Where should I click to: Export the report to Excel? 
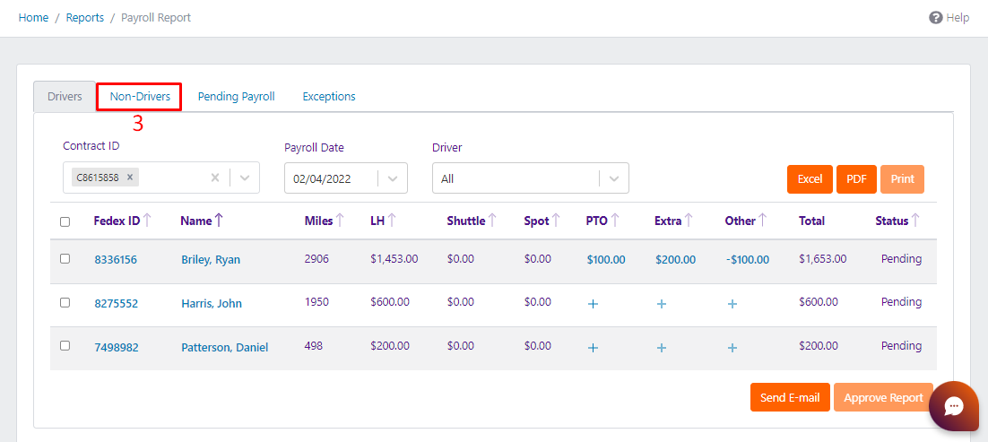point(810,179)
